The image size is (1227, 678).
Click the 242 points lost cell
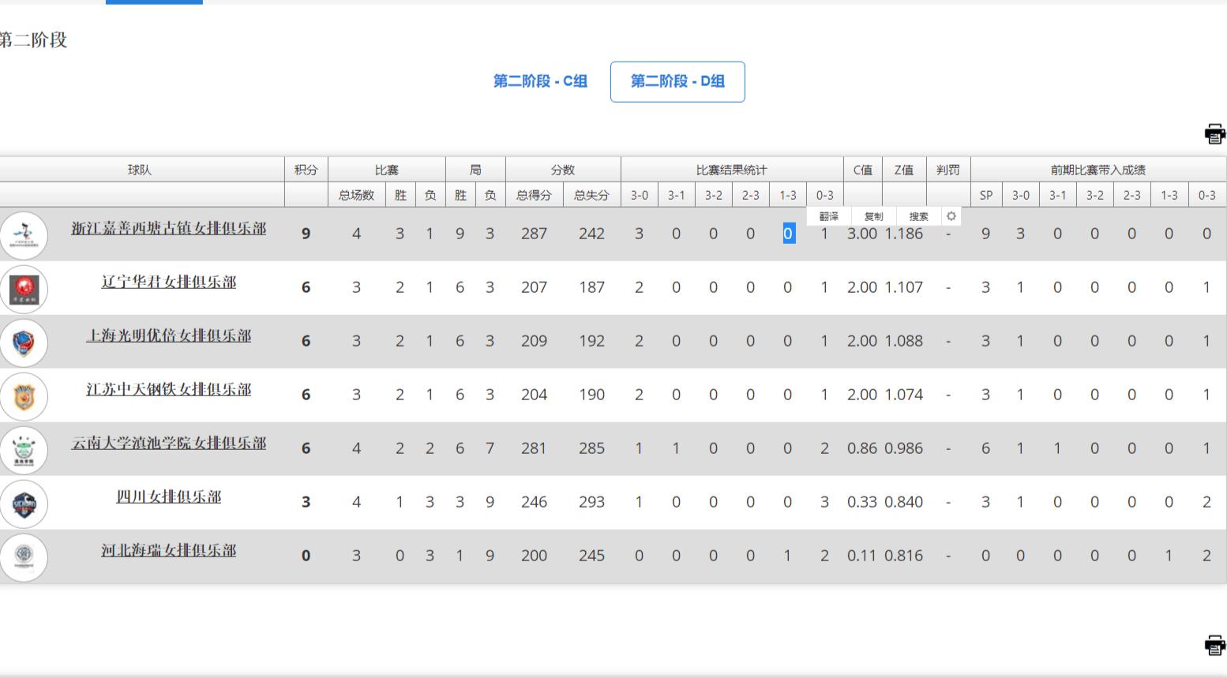coord(592,234)
